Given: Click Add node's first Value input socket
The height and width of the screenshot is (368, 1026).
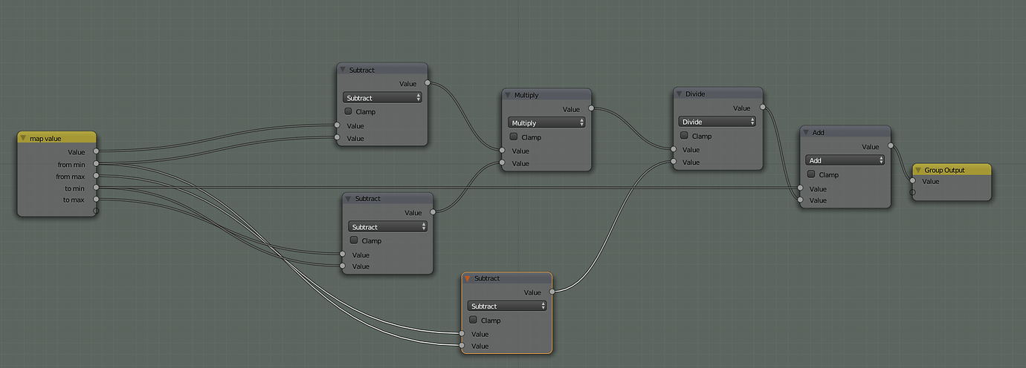Looking at the screenshot, I should pyautogui.click(x=800, y=188).
